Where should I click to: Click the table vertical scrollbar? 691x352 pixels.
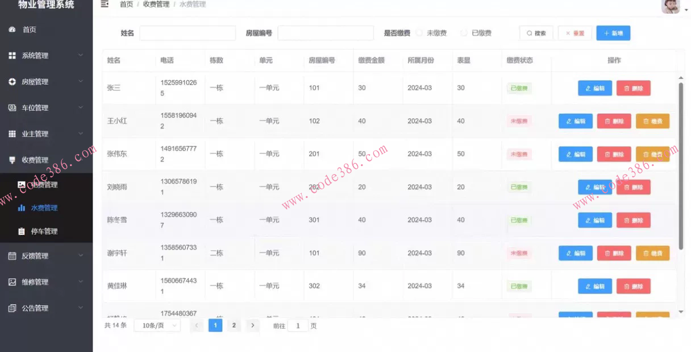pos(681,159)
